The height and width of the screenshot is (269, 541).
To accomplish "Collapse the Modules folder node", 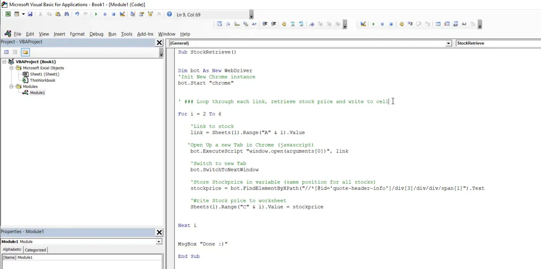I will pos(12,87).
